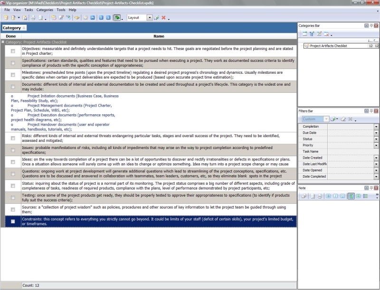Click the Task Name filter field
Image resolution: width=380 pixels, height=290 pixels.
351,151
